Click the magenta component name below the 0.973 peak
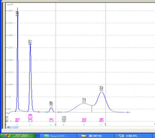This screenshot has height=138, width=155. pyautogui.click(x=30, y=118)
